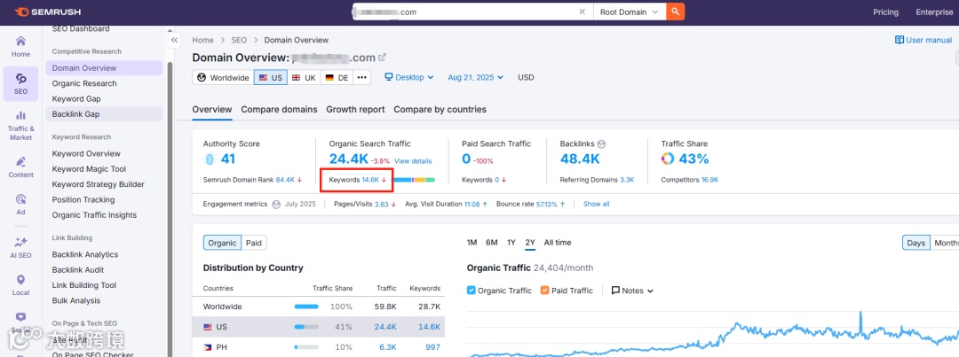Viewport: 959px width, 357px height.
Task: Open Backlink Analytics in sidebar
Action: click(85, 254)
